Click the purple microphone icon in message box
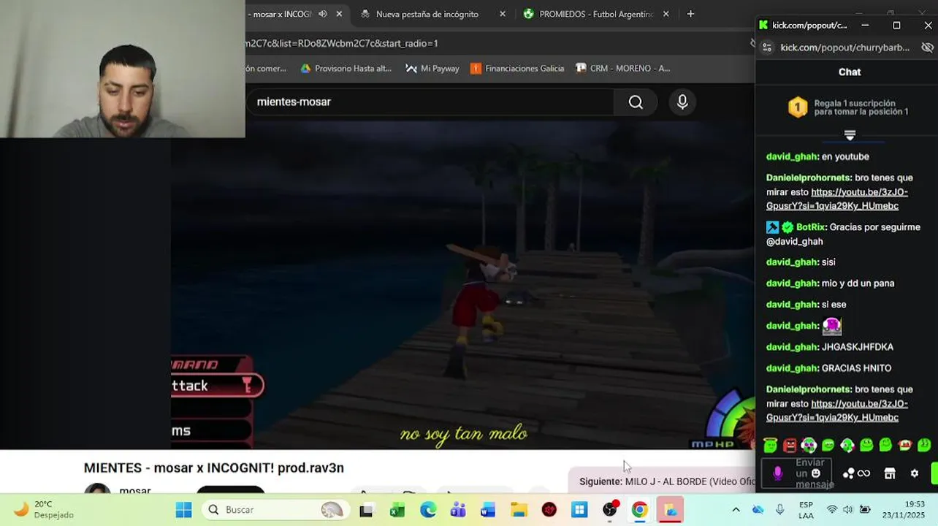 coord(777,473)
